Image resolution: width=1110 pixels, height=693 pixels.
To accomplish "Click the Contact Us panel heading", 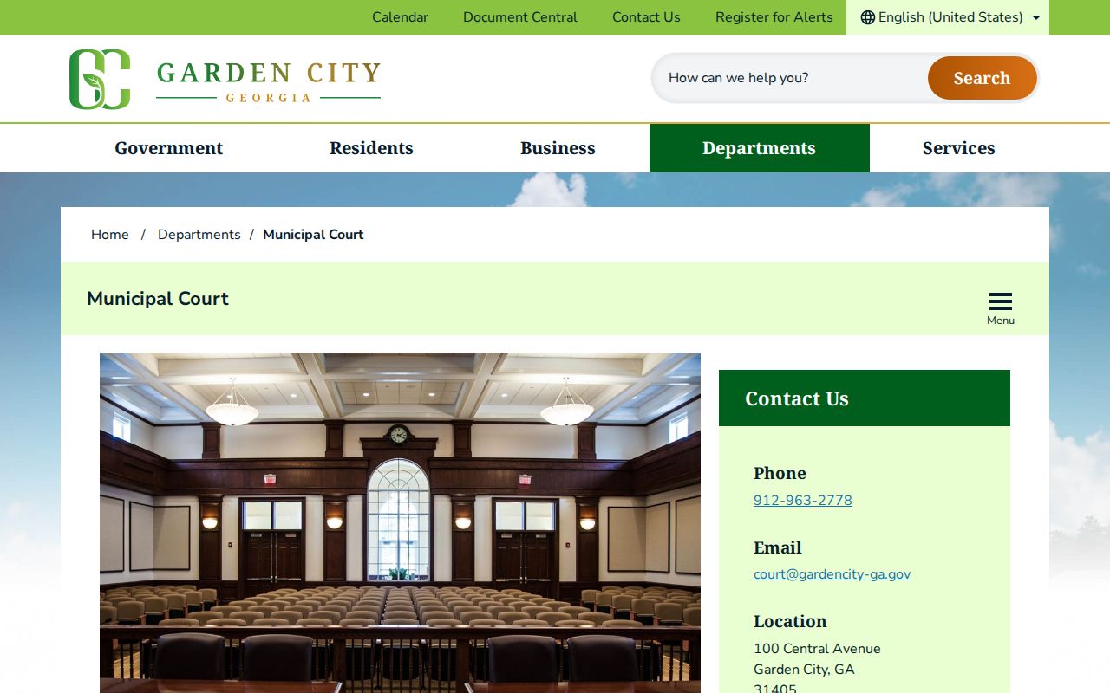I will pyautogui.click(x=797, y=398).
